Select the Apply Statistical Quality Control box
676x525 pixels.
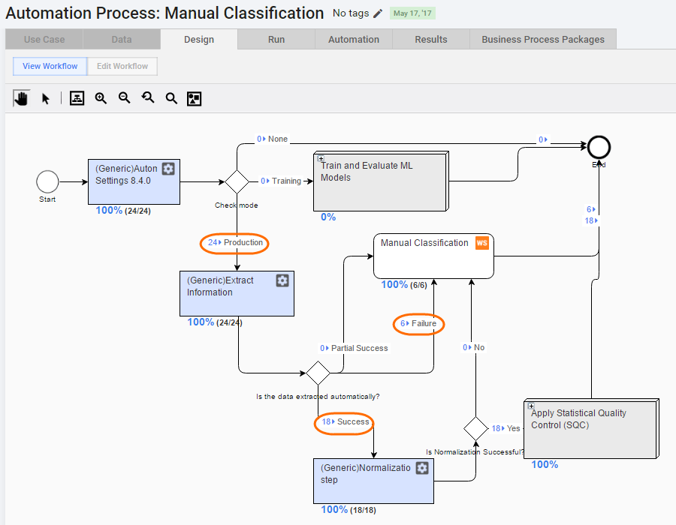592,428
